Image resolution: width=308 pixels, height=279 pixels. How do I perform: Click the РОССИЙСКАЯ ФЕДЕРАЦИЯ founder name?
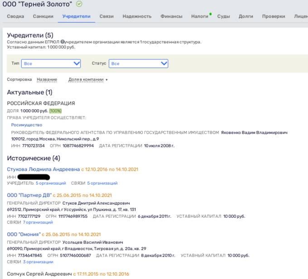[41, 103]
